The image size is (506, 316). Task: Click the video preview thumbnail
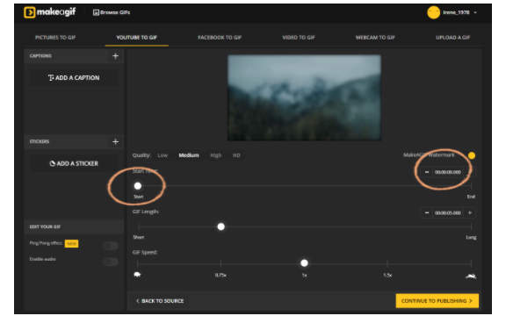click(304, 97)
